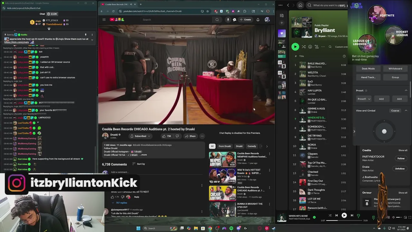Select the 'Comedy' filter chip
The image size is (412, 232).
click(x=252, y=146)
